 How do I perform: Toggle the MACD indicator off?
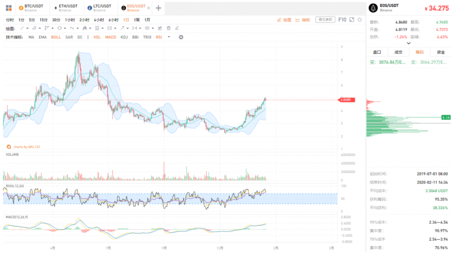(111, 37)
